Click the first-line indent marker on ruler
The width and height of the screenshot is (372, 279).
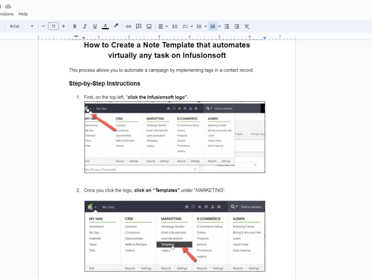[76, 36]
